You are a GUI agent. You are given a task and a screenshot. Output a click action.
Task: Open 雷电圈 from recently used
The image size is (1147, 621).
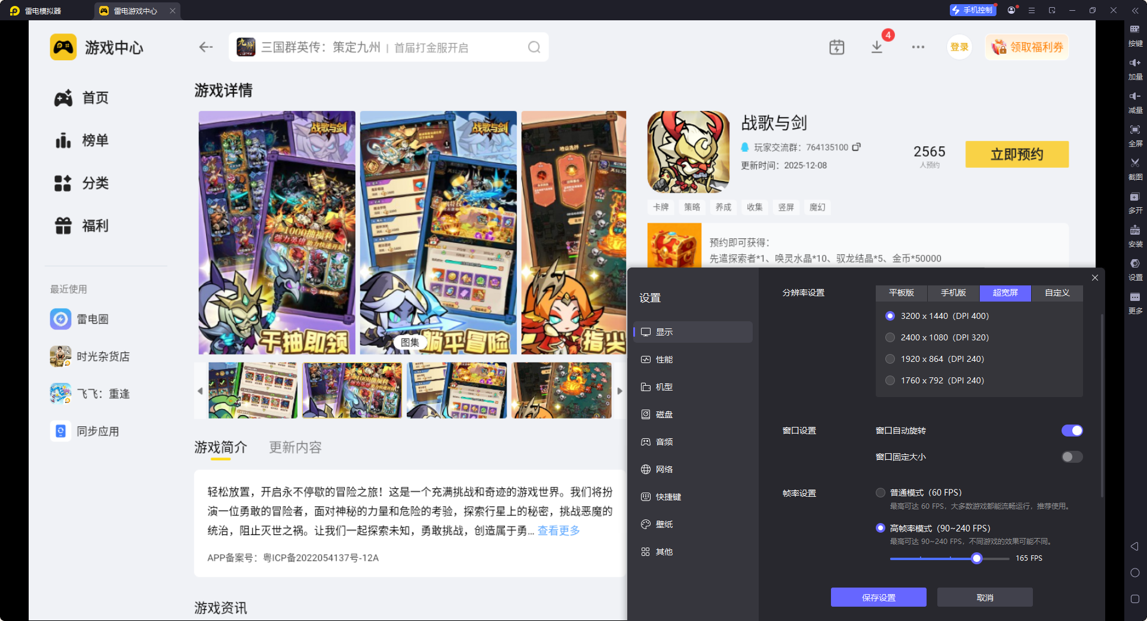[79, 319]
